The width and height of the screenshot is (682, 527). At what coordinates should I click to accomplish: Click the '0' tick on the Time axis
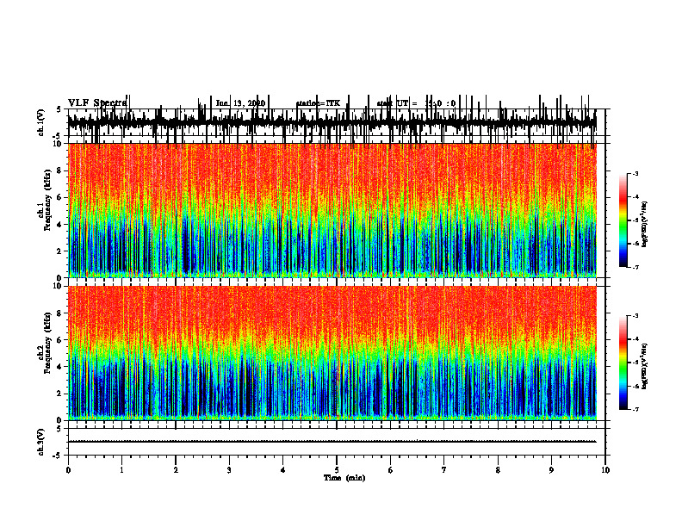(x=68, y=470)
